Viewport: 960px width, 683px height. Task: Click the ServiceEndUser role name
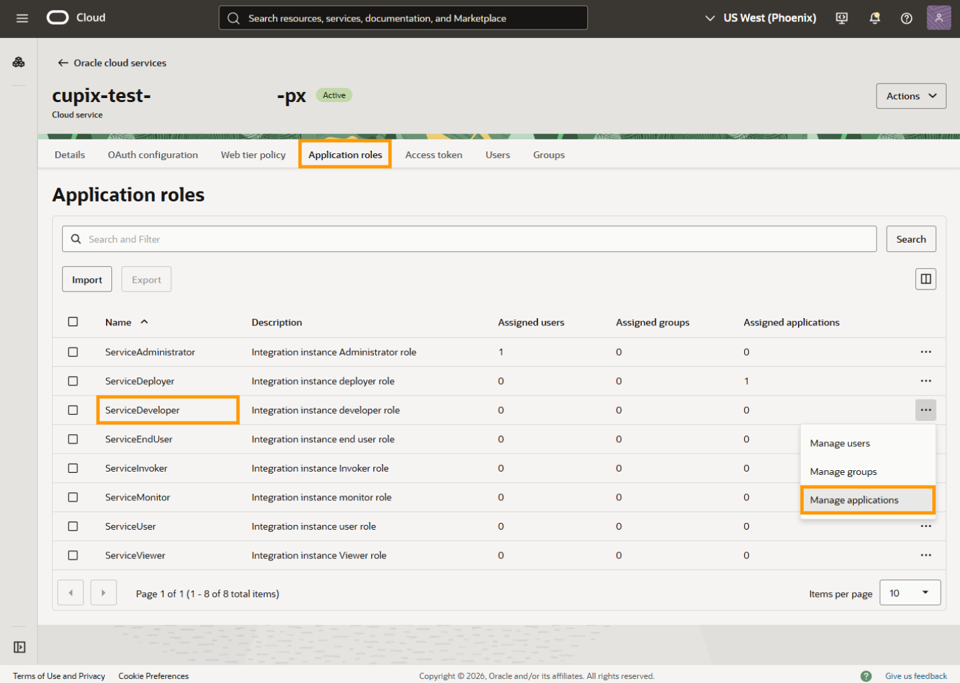pos(139,439)
